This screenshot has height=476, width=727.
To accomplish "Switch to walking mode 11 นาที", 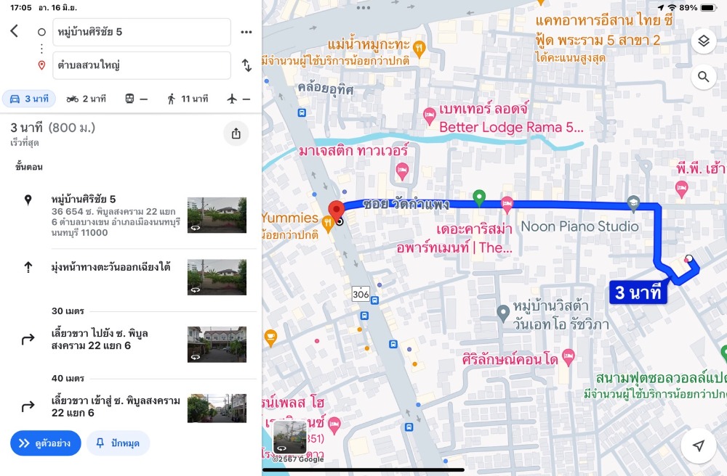I will (188, 99).
